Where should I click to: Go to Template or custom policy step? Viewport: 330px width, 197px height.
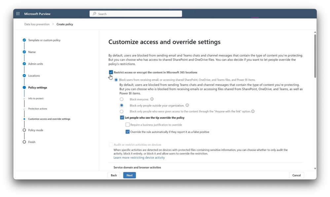click(44, 40)
